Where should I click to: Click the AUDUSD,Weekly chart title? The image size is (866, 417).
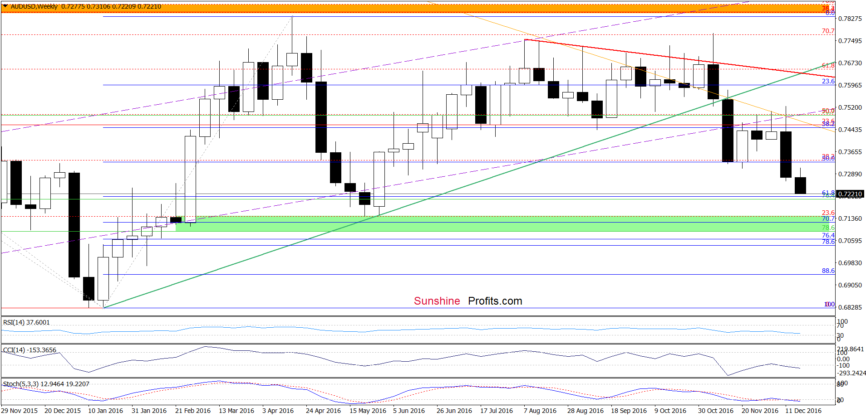pyautogui.click(x=34, y=6)
